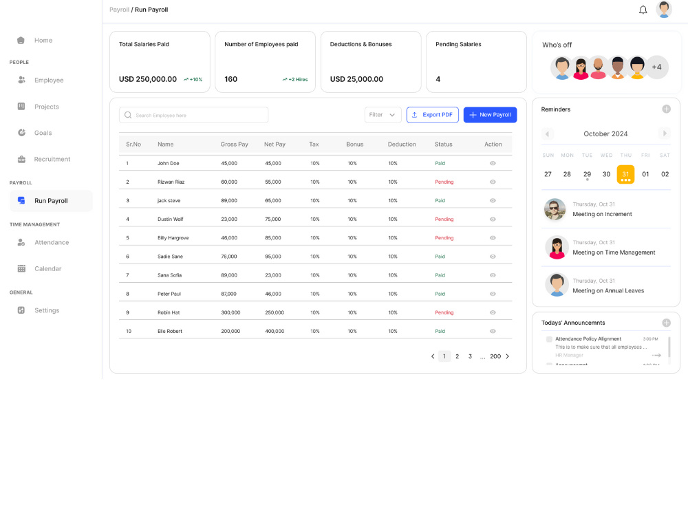Click the Net Pay column header
The height and width of the screenshot is (516, 688).
[275, 144]
